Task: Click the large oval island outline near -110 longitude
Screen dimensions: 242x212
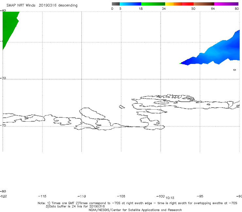Action: click(92, 113)
